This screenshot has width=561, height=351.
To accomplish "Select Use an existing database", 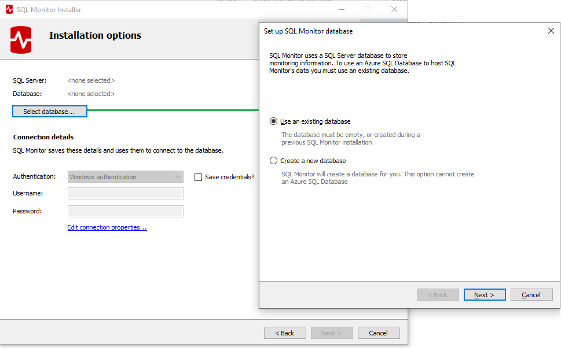I will tap(273, 121).
